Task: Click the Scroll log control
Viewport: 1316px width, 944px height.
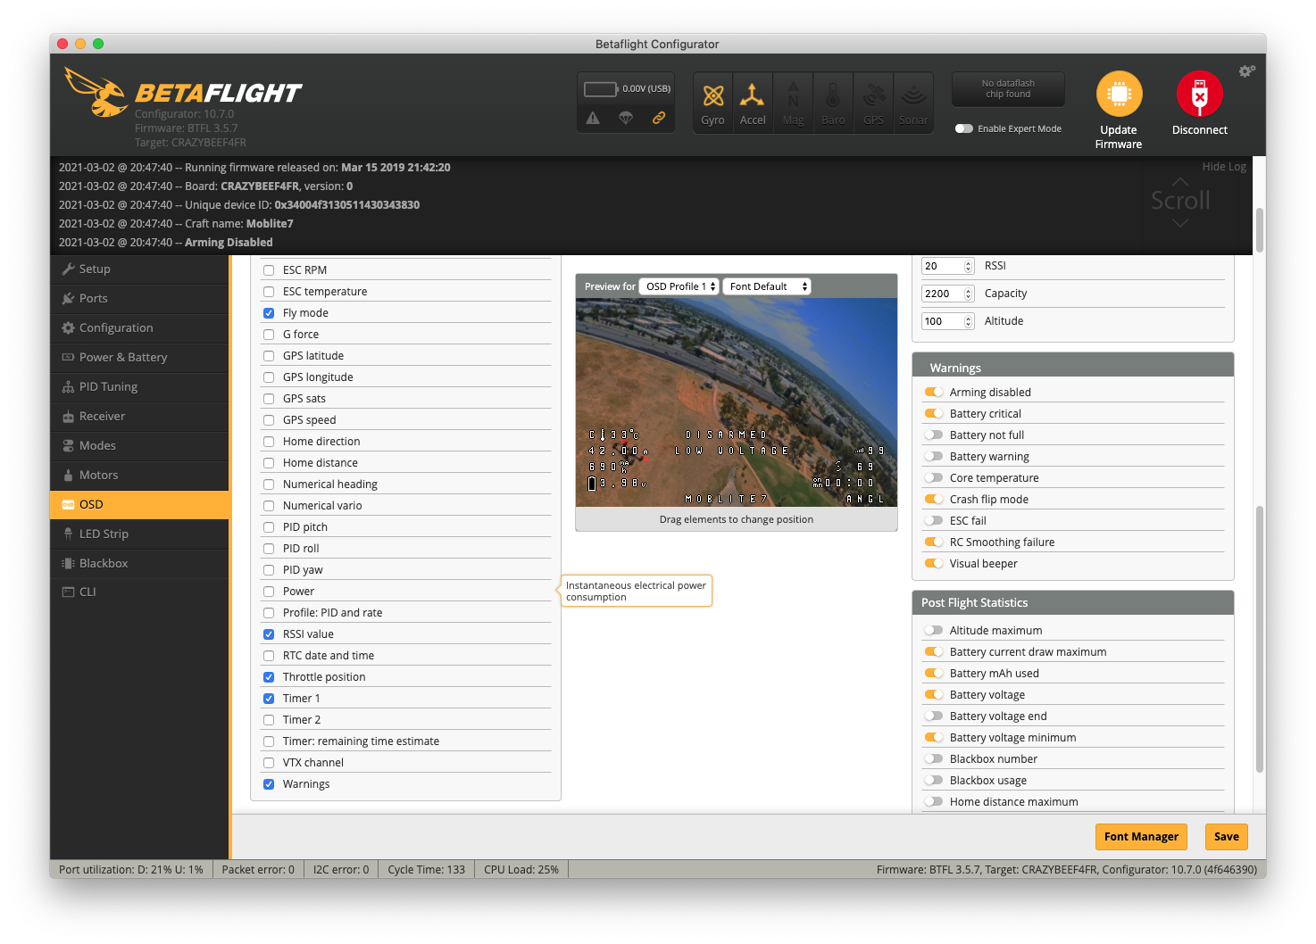Action: [1180, 202]
